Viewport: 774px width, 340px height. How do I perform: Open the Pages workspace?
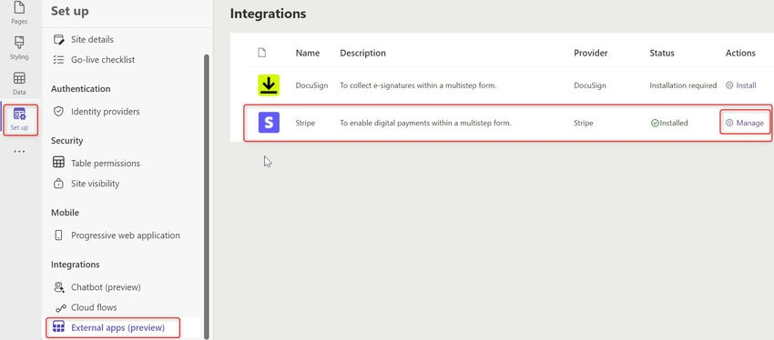(19, 13)
